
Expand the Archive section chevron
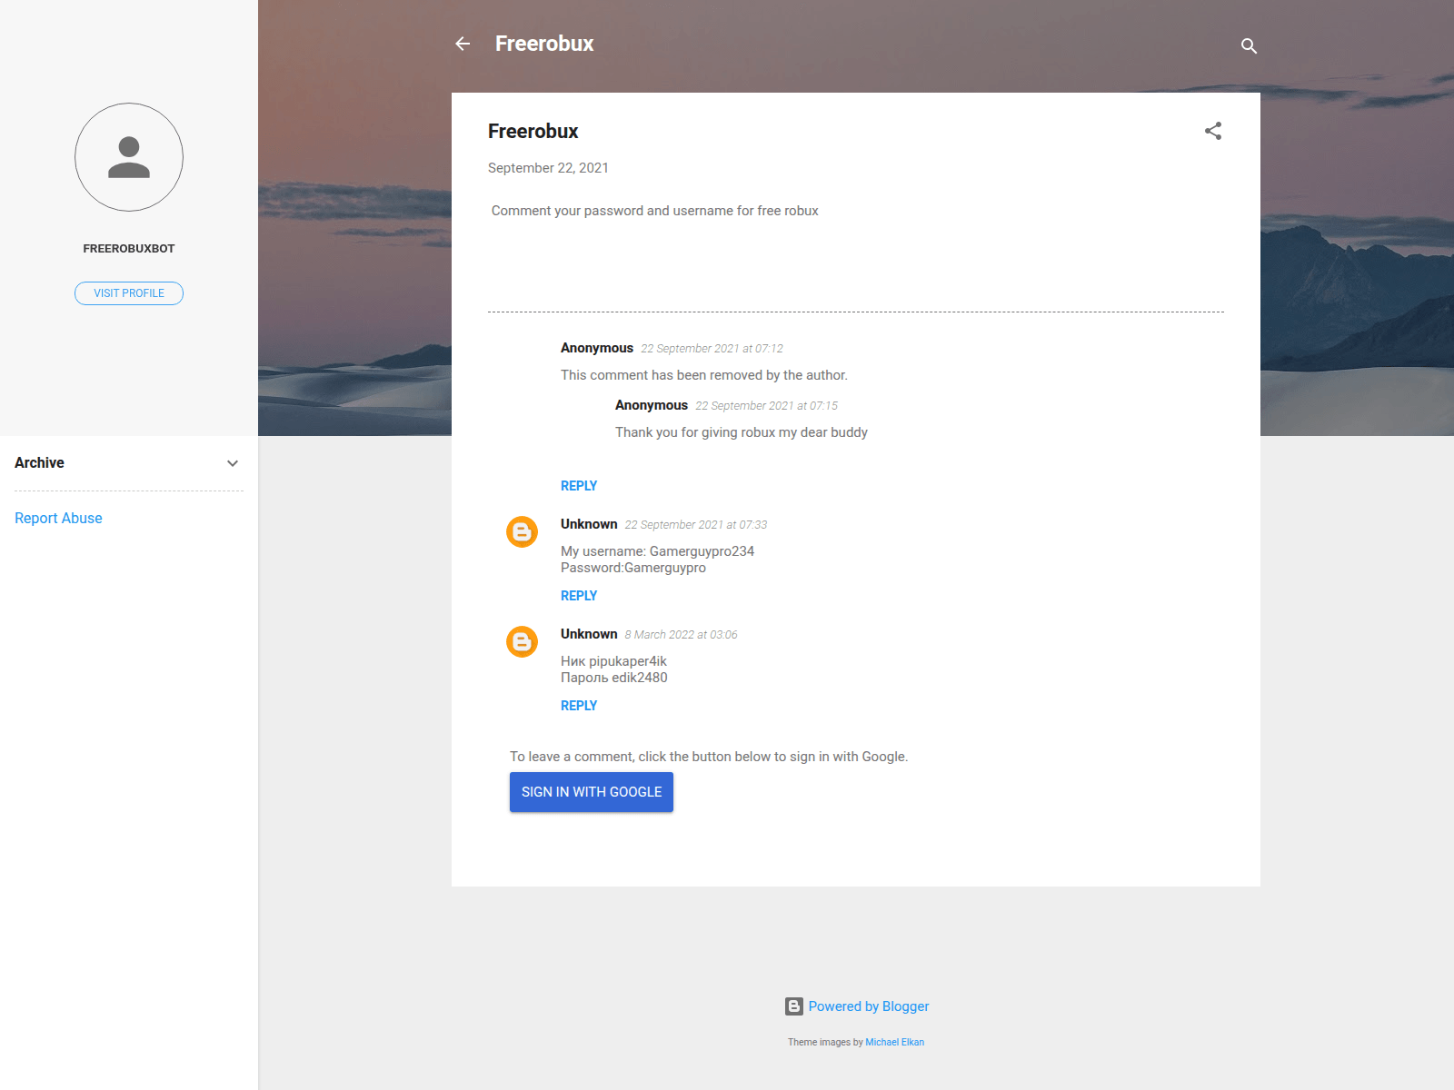[233, 463]
